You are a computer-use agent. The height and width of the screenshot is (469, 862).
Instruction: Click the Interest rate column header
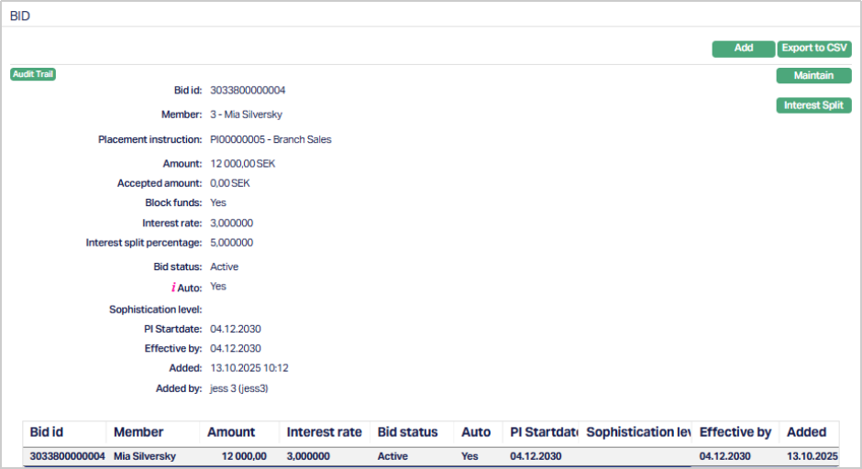pos(323,432)
